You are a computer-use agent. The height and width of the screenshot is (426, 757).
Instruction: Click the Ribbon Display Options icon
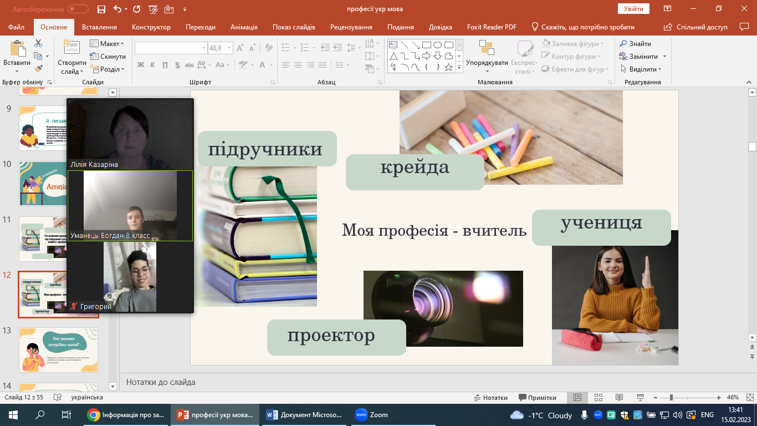(x=668, y=9)
